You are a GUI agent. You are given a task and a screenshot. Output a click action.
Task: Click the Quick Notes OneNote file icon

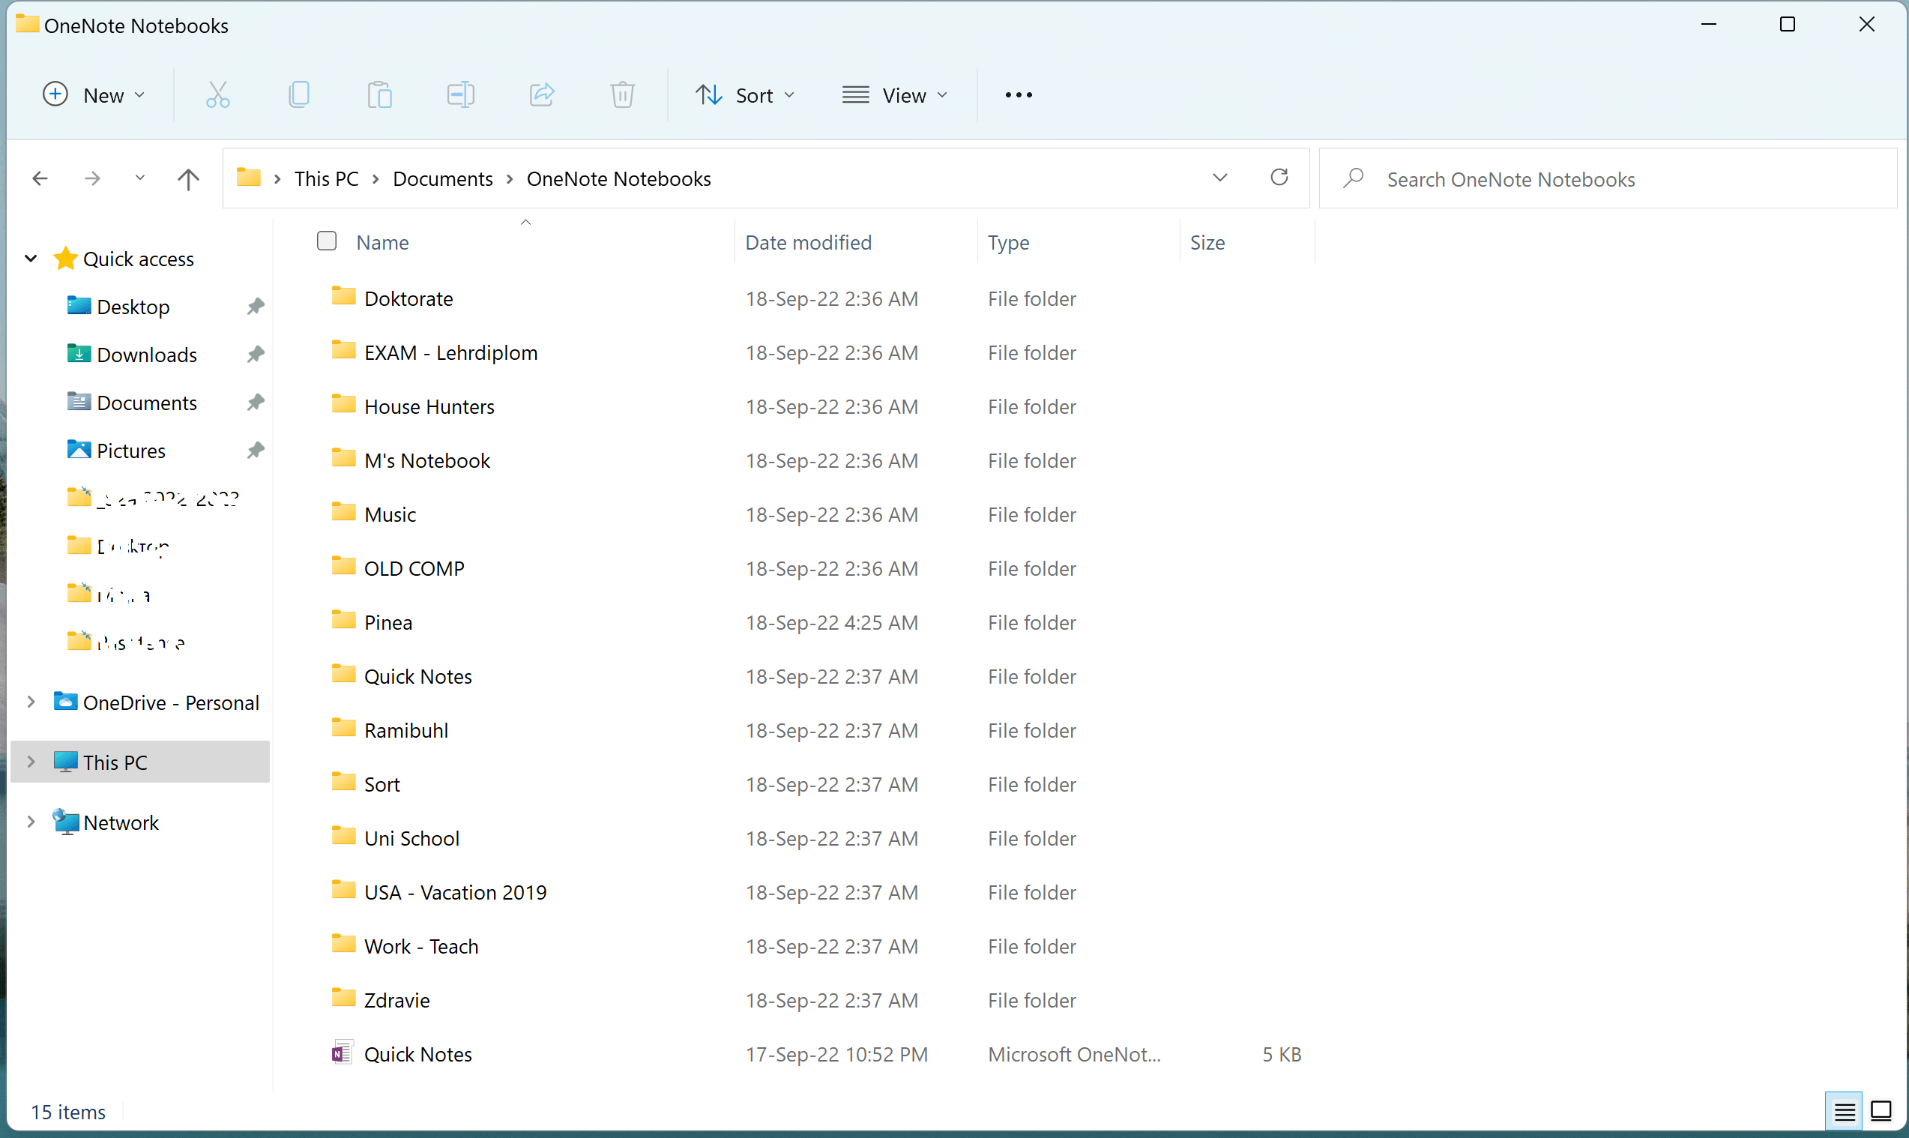(342, 1053)
